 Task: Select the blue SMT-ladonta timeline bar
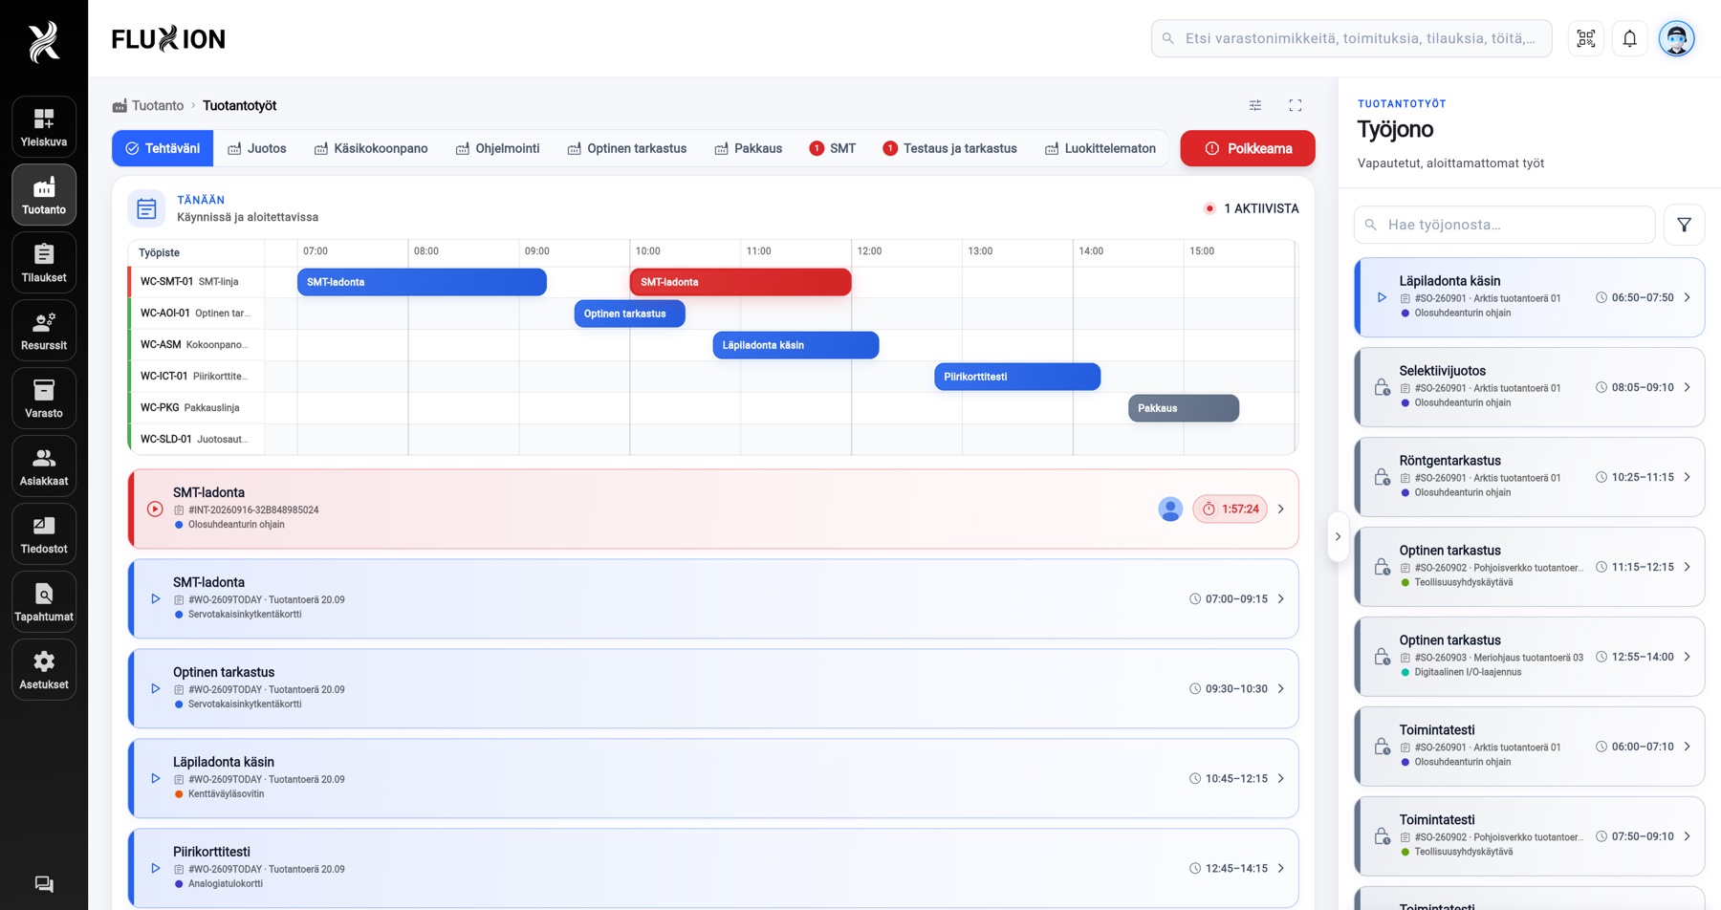click(x=422, y=282)
